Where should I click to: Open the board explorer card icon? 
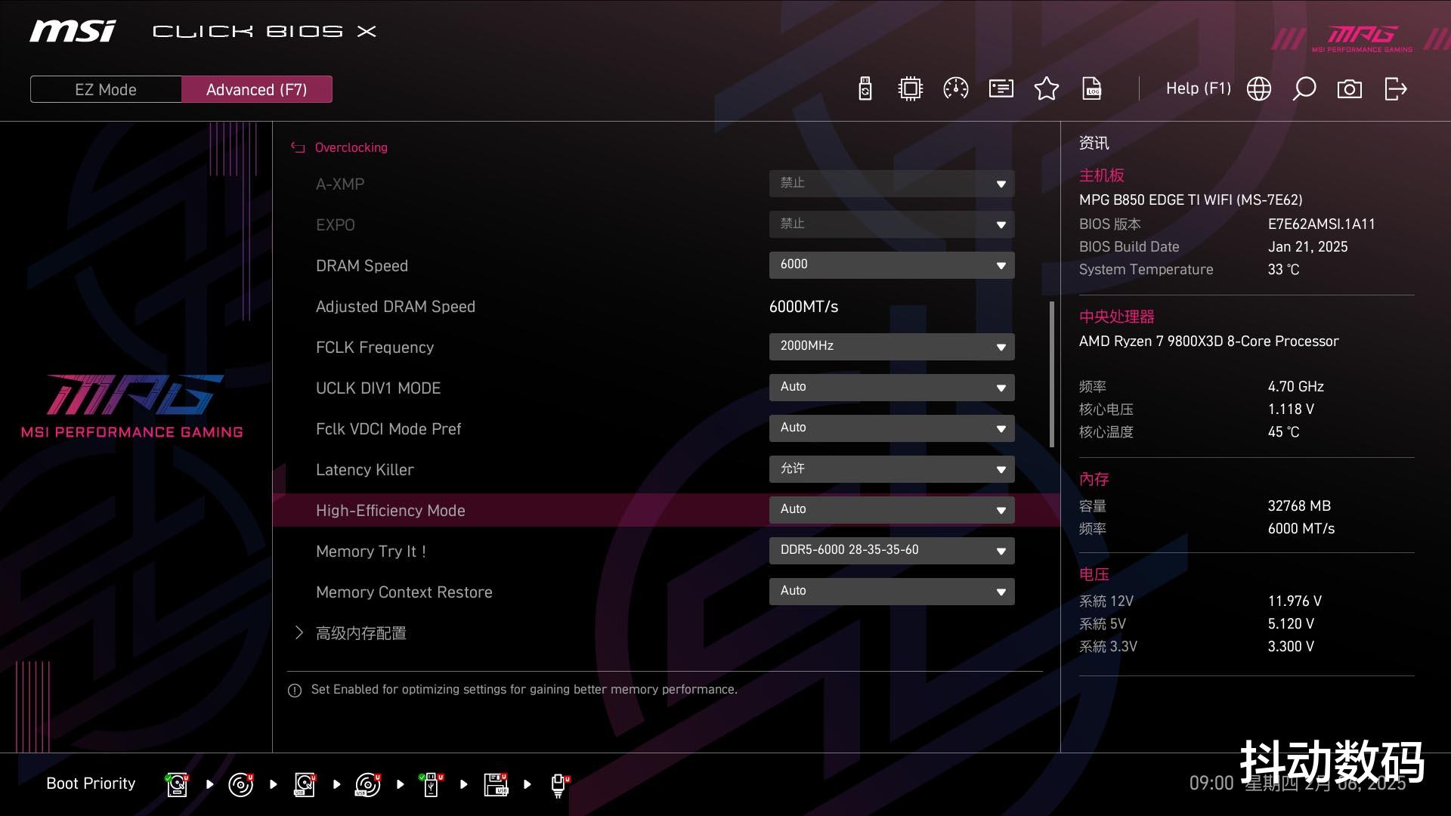tap(1001, 89)
